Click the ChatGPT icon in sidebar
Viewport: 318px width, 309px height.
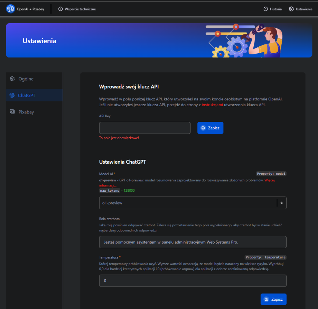tap(12, 96)
